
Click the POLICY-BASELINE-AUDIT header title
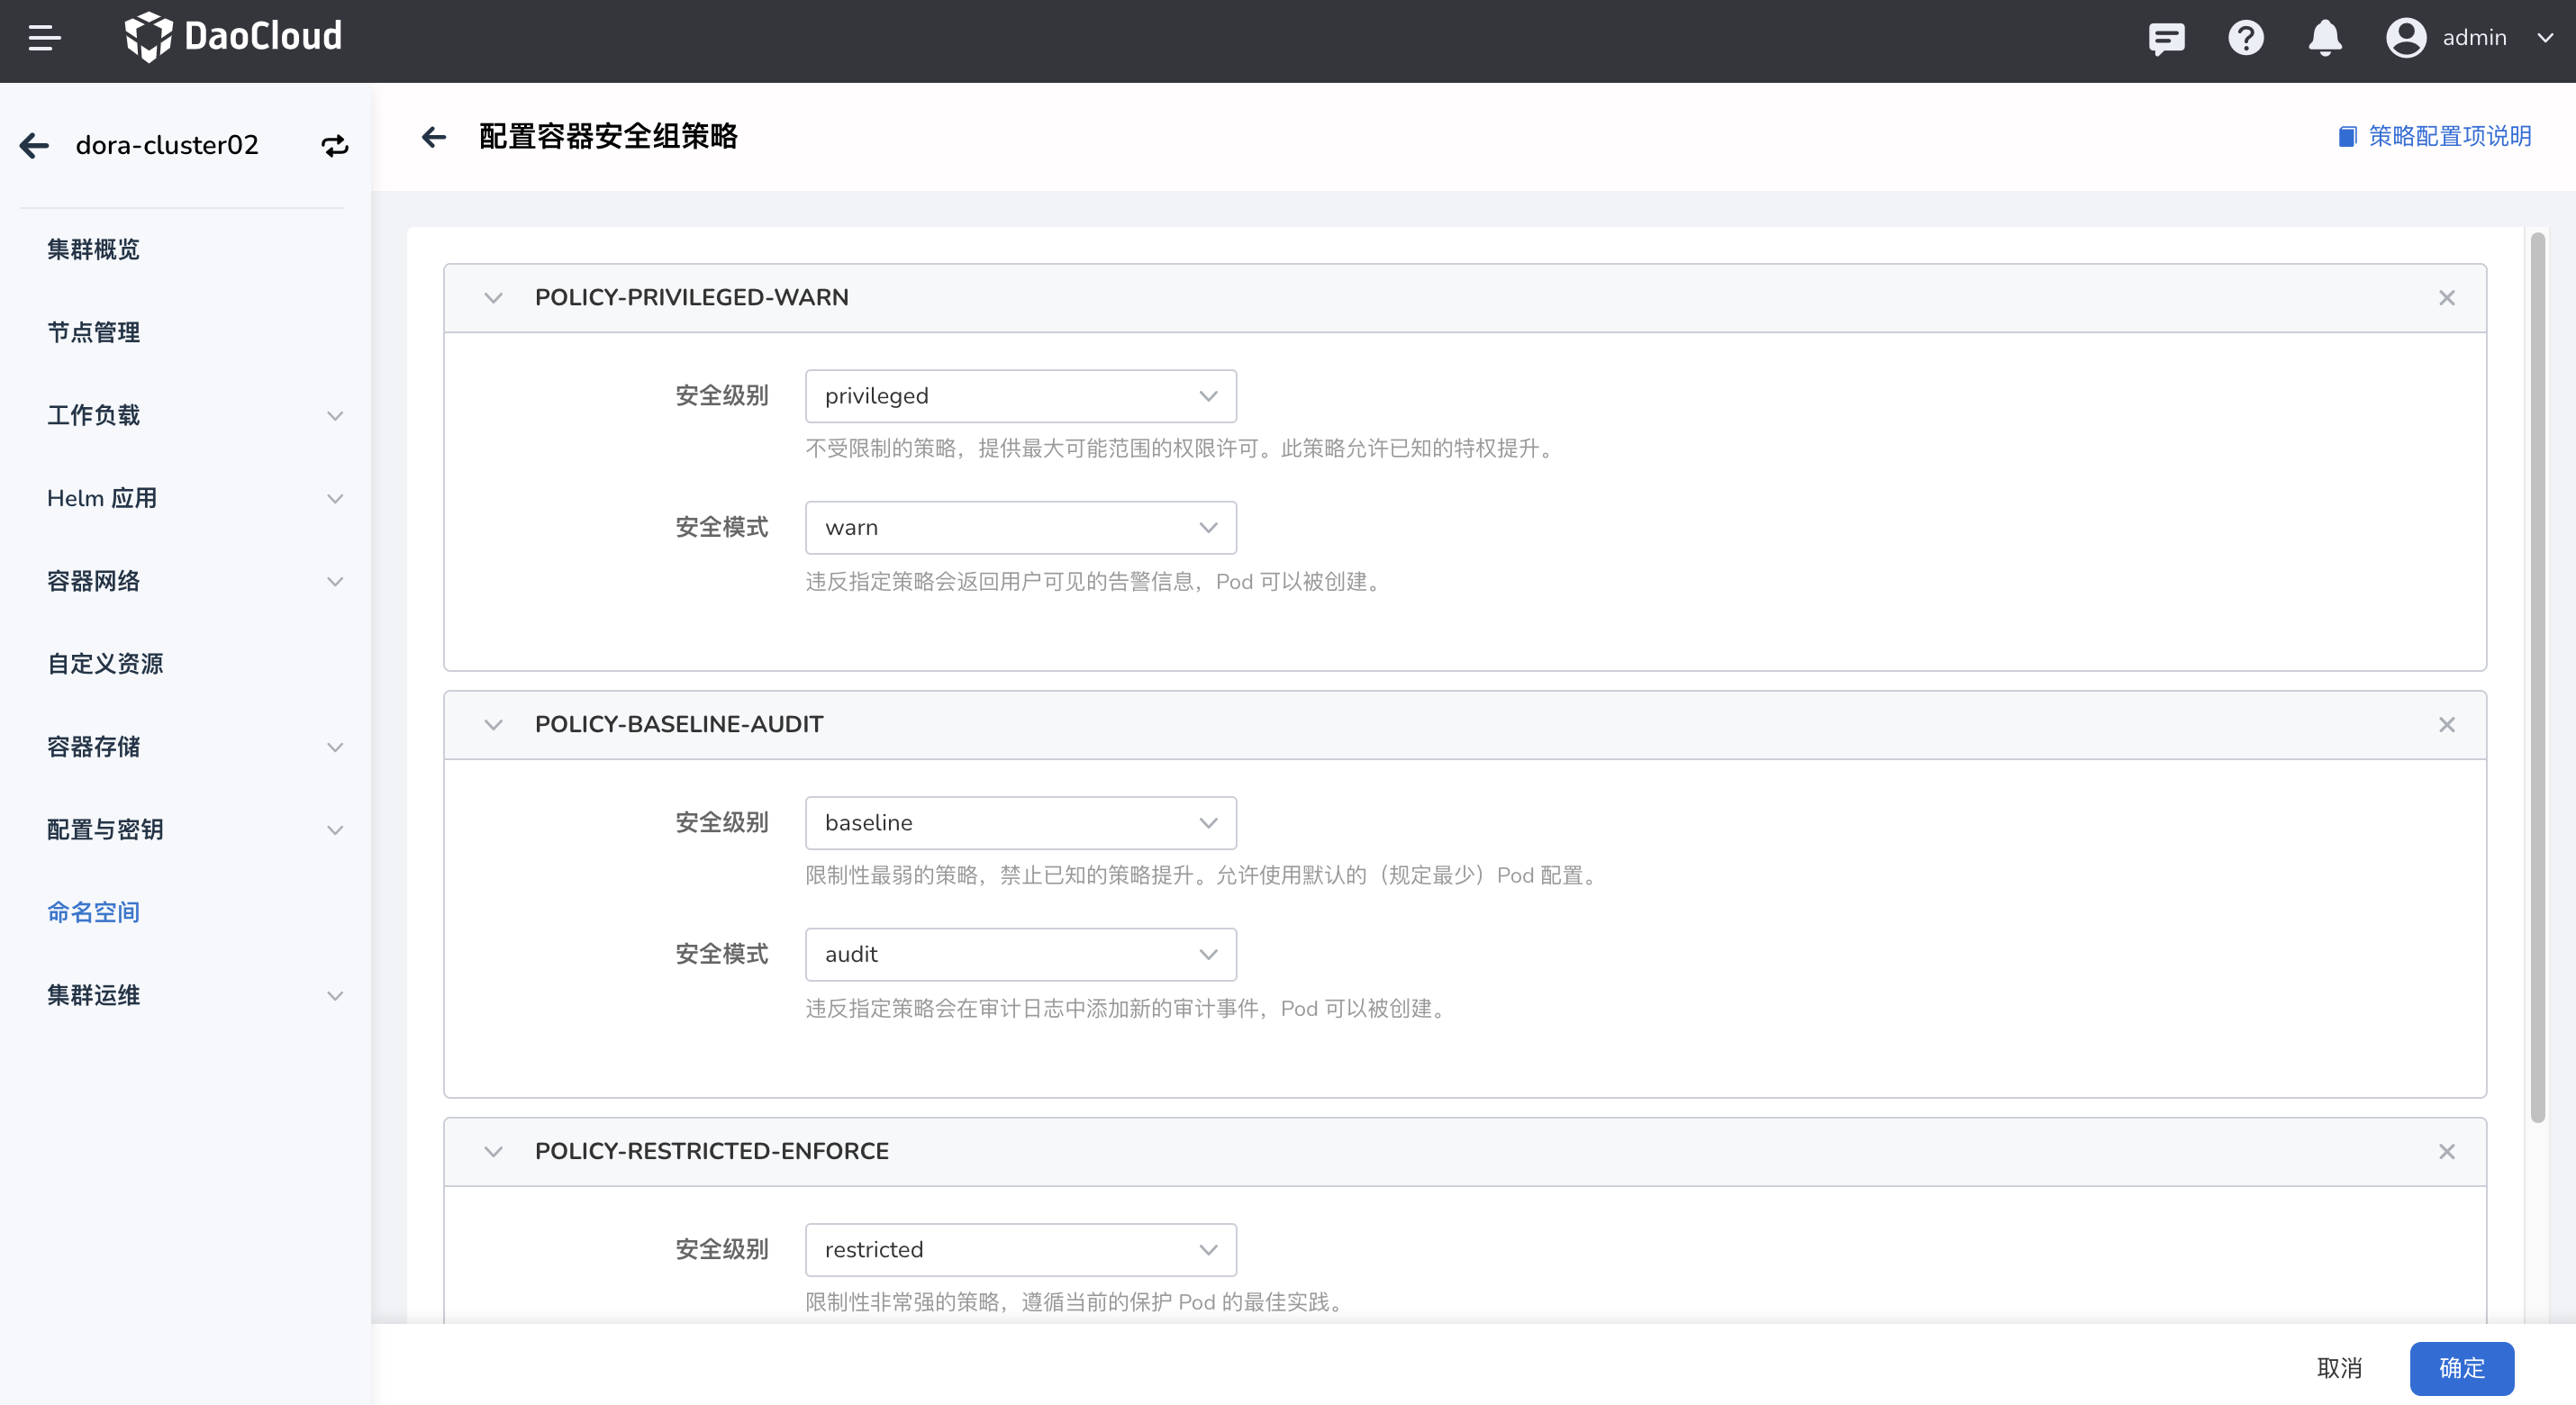[x=679, y=725]
